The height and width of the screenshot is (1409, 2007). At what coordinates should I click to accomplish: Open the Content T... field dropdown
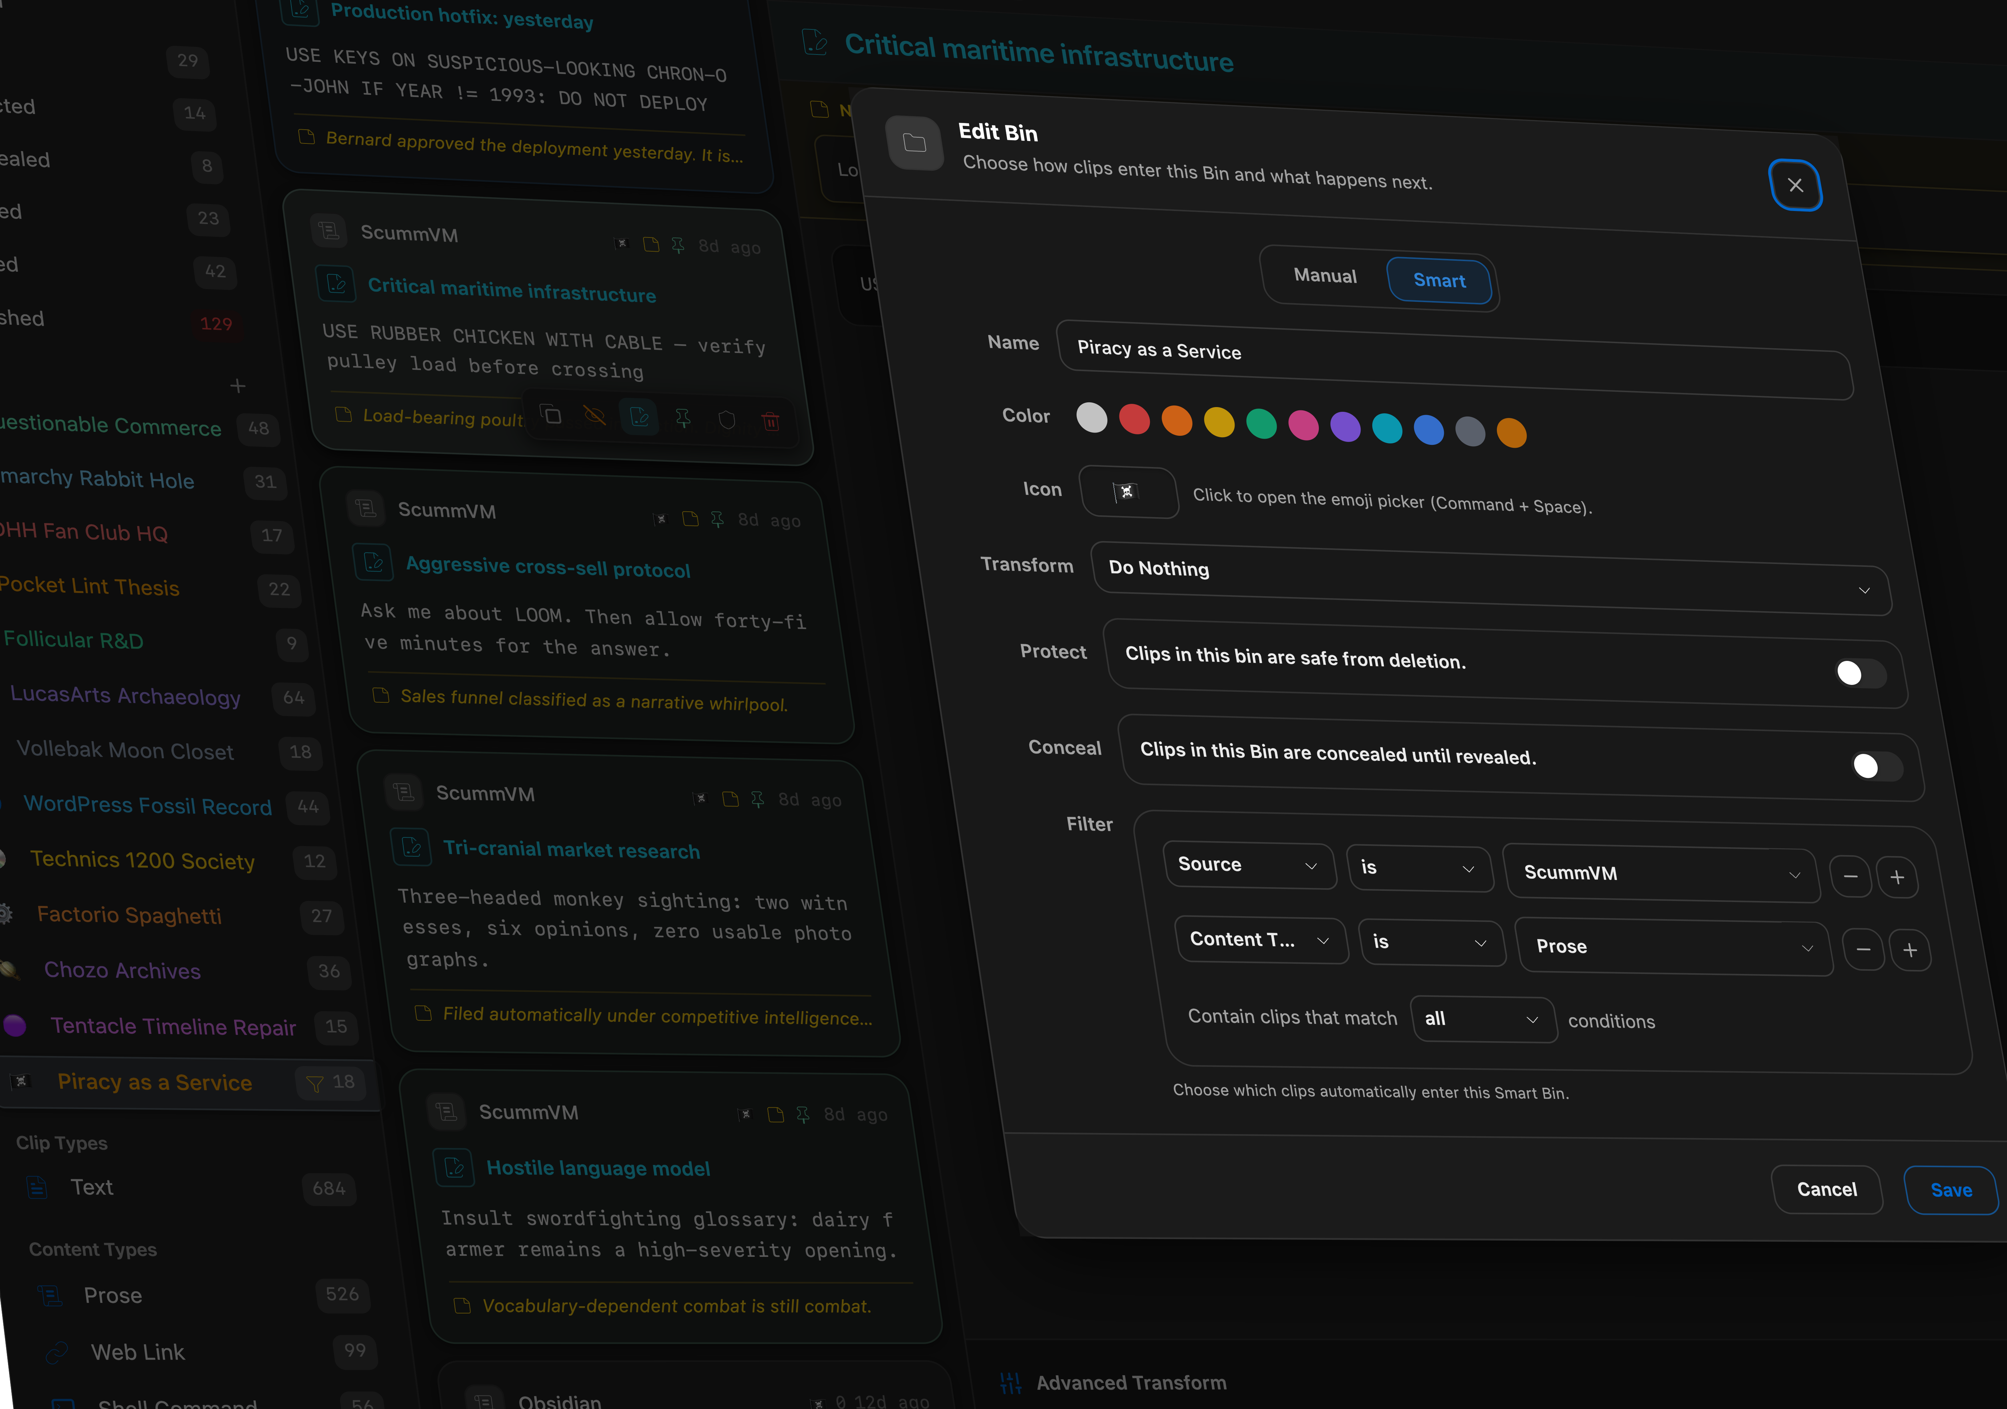pos(1261,940)
